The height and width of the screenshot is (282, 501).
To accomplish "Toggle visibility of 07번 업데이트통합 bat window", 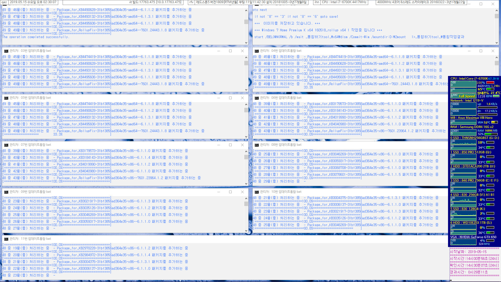I will (x=218, y=145).
